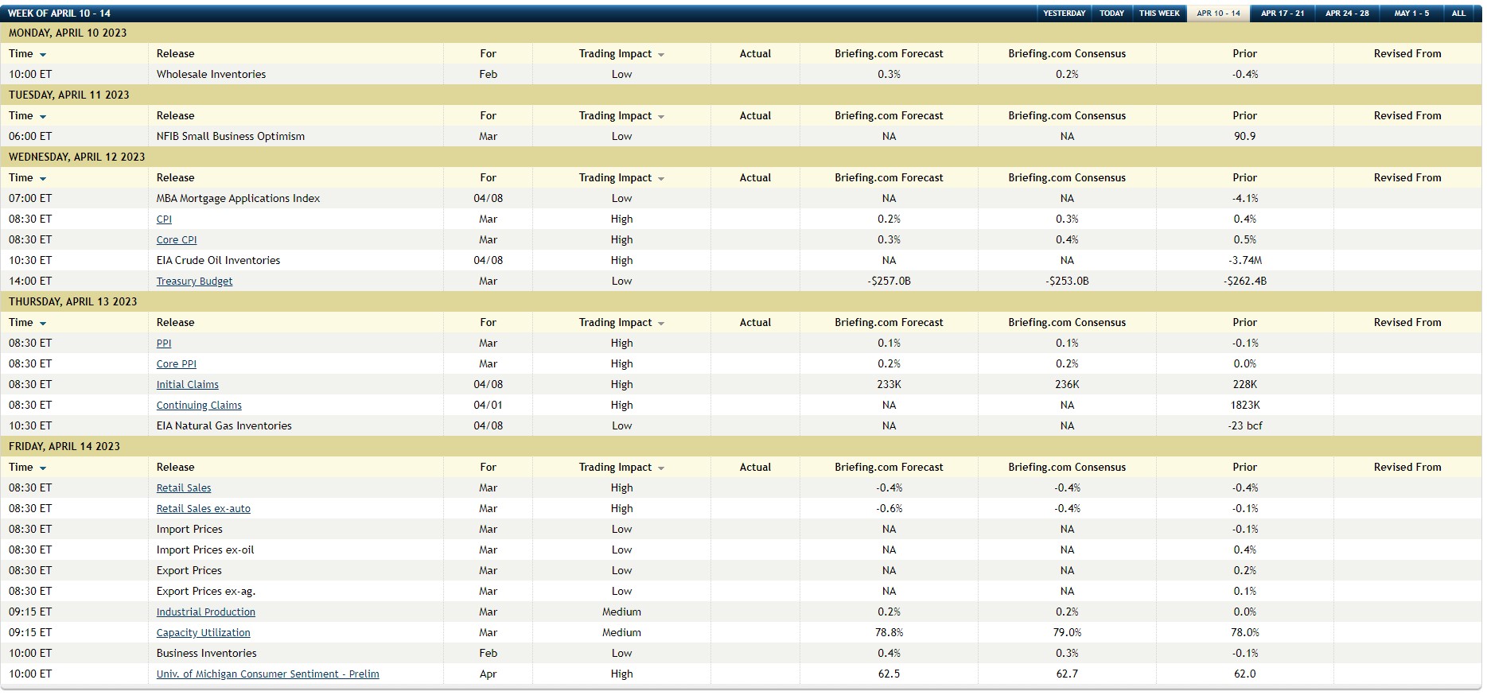
Task: Open the CPI release link
Action: point(164,219)
